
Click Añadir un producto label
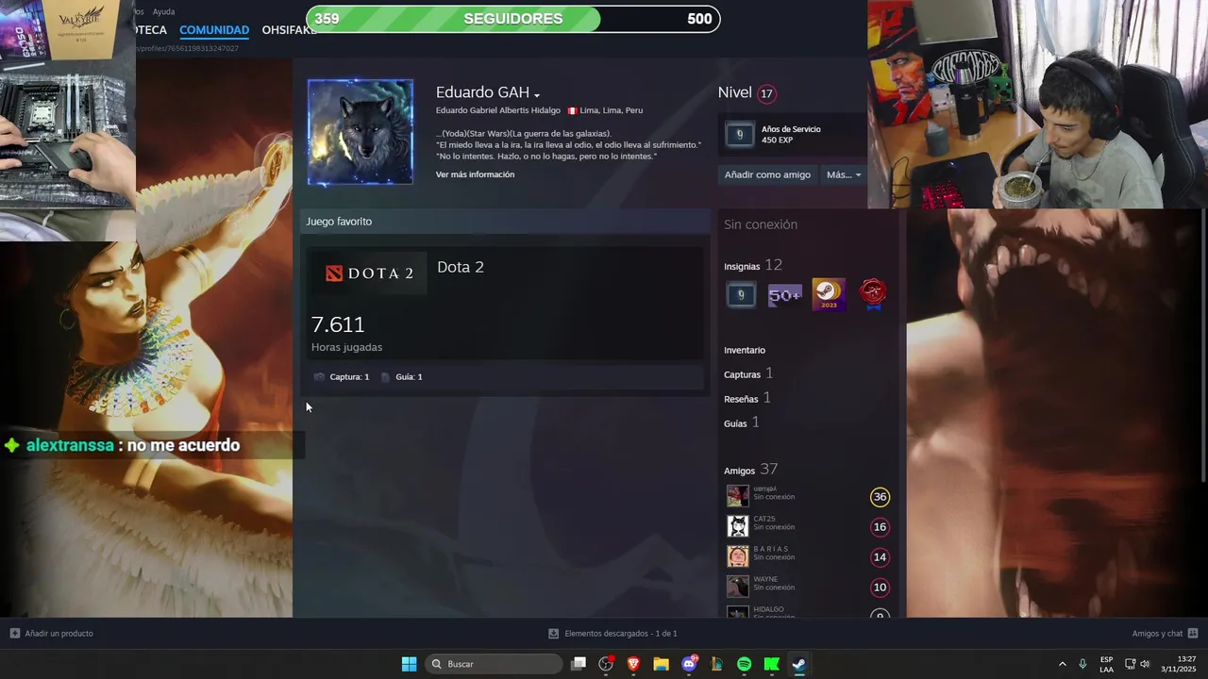59,634
